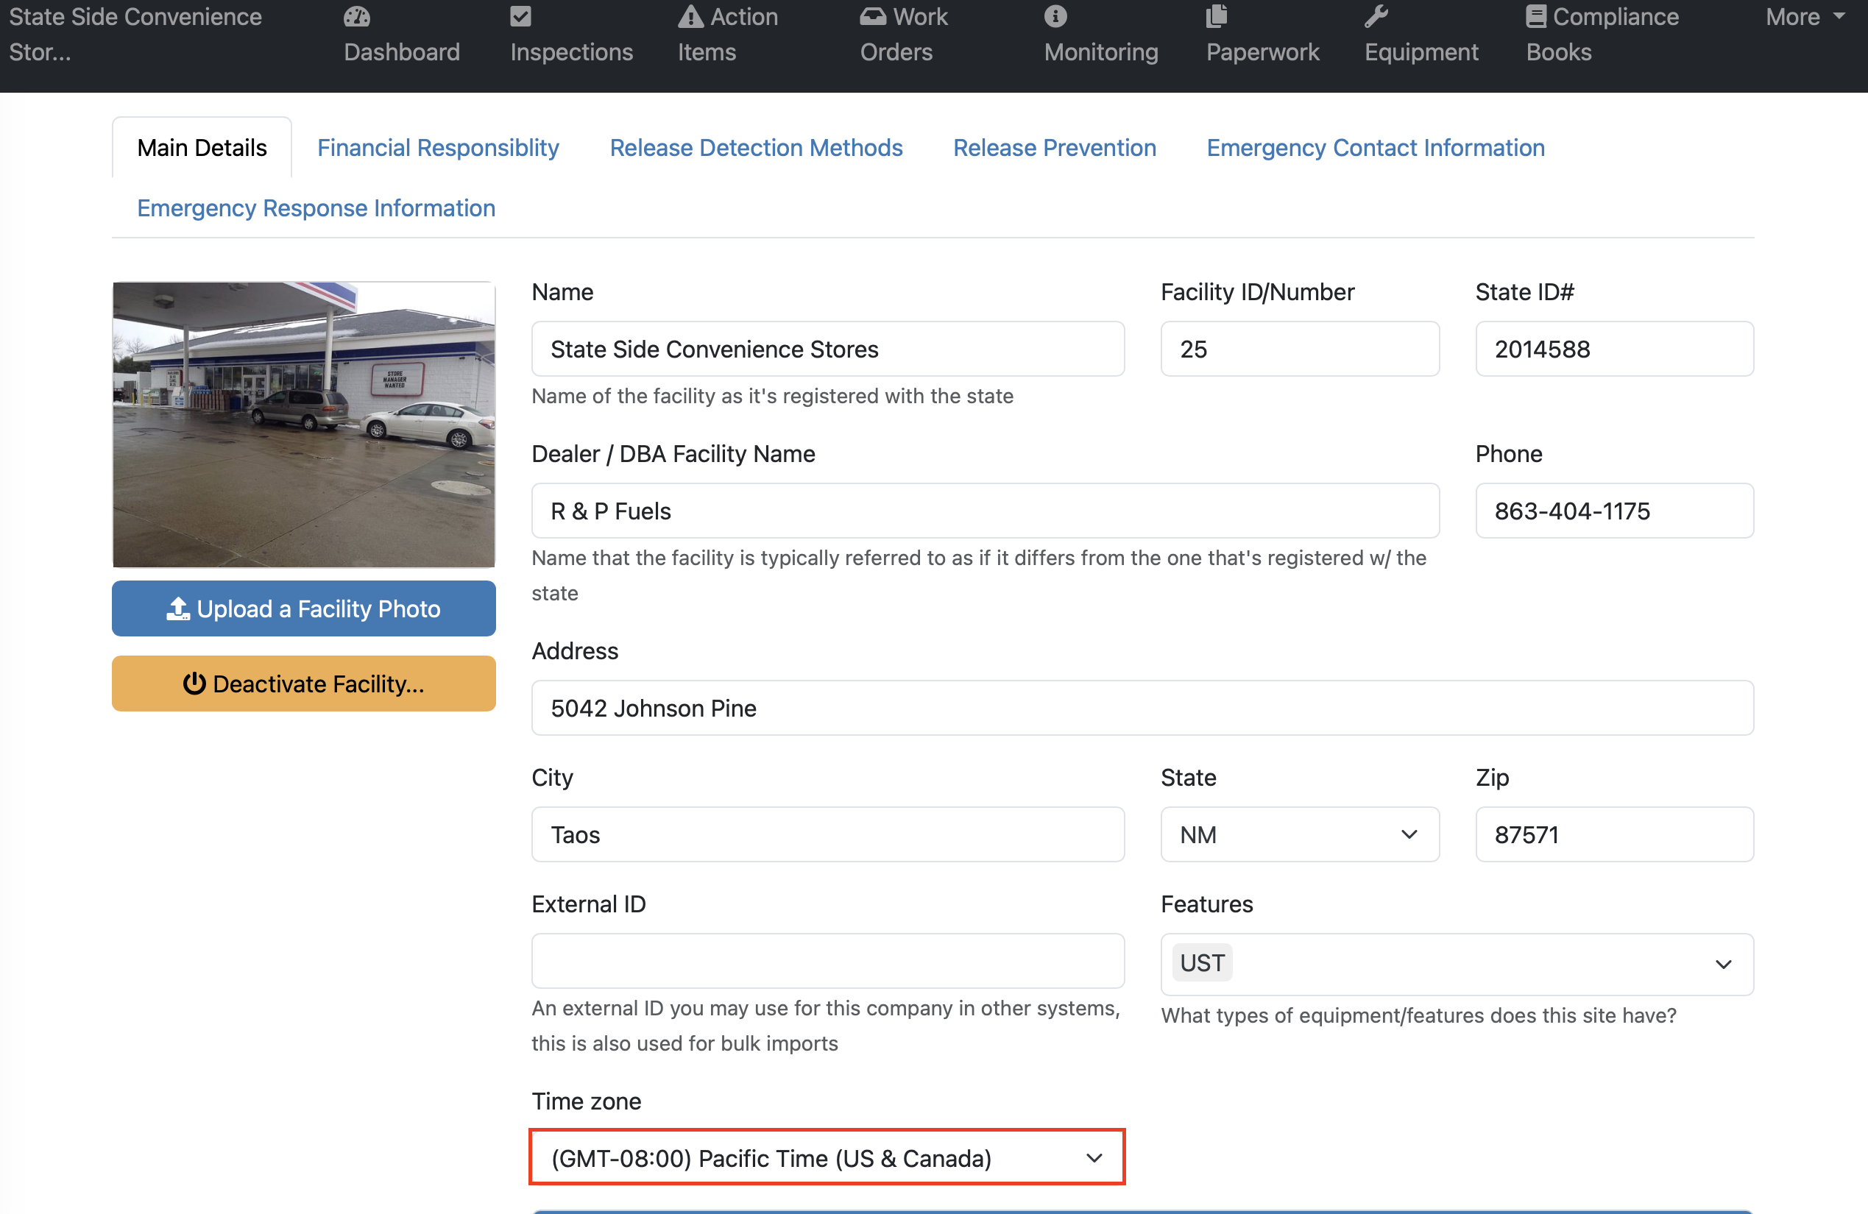Focus the Phone number input field

(1613, 511)
